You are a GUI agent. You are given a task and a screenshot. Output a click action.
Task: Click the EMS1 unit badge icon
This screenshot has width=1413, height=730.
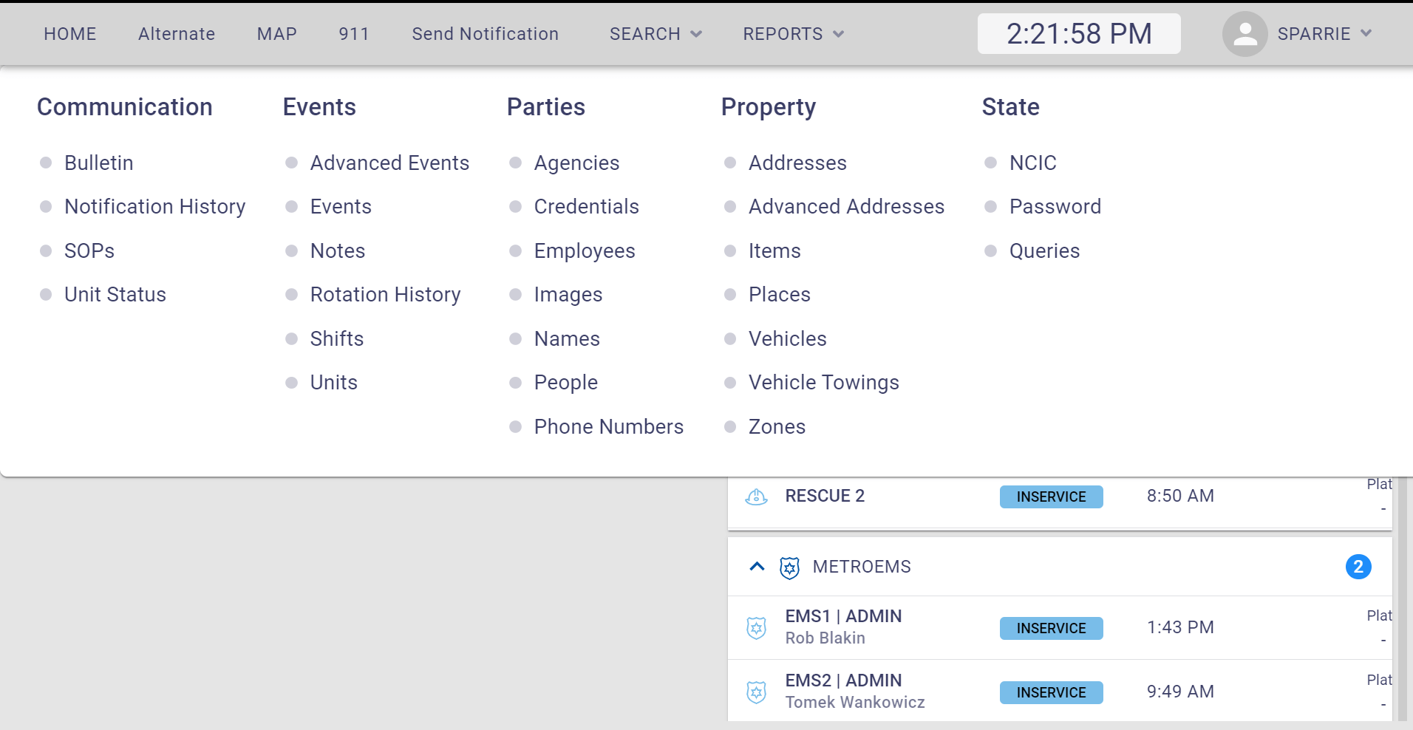pos(756,628)
